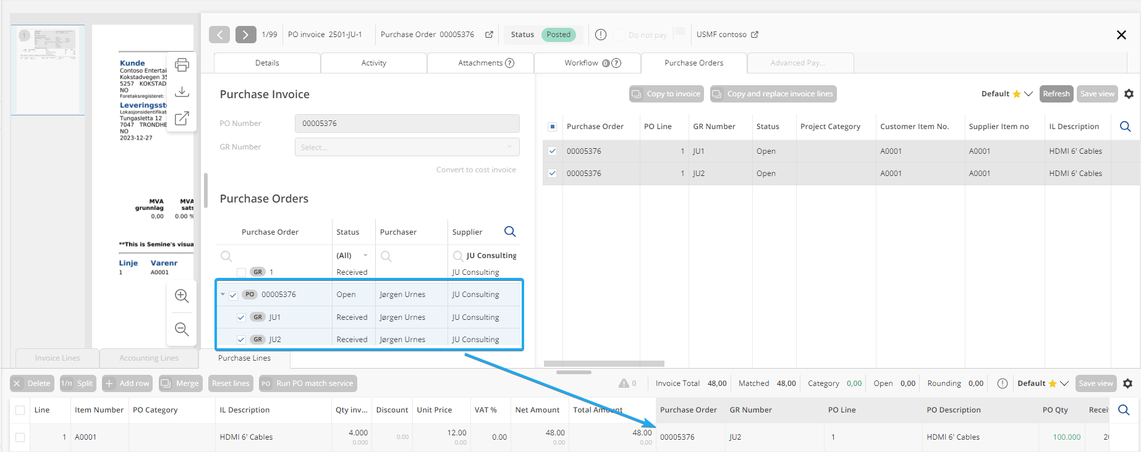
Task: Click the horizontal scrollbar in Purchase Orders grid
Action: 604,364
